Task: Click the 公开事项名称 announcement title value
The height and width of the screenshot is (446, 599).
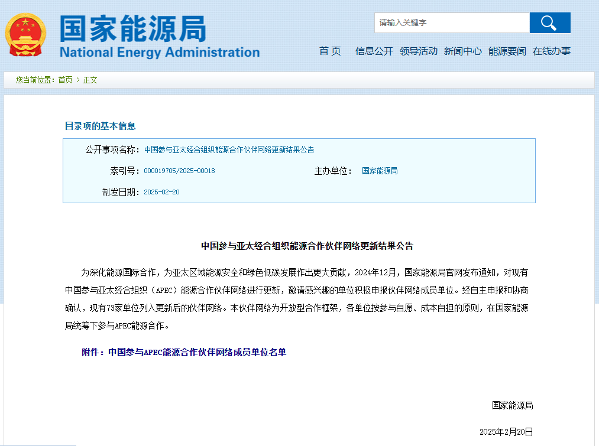Action: coord(229,149)
